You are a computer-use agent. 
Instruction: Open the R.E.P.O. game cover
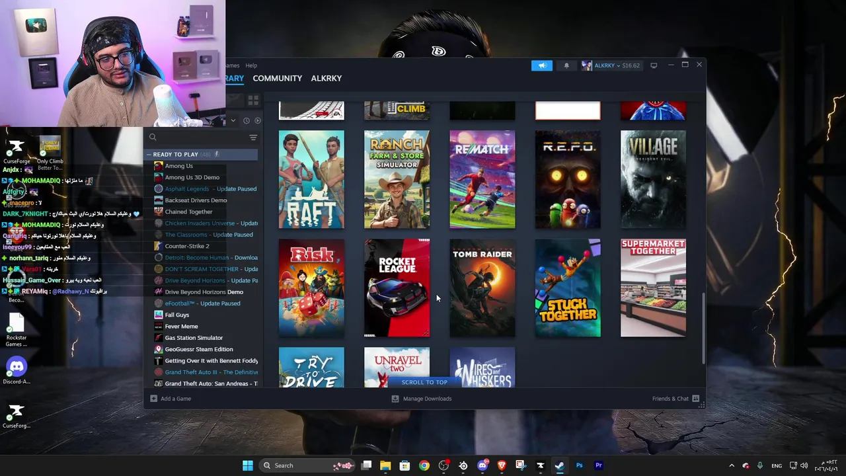[x=568, y=179]
